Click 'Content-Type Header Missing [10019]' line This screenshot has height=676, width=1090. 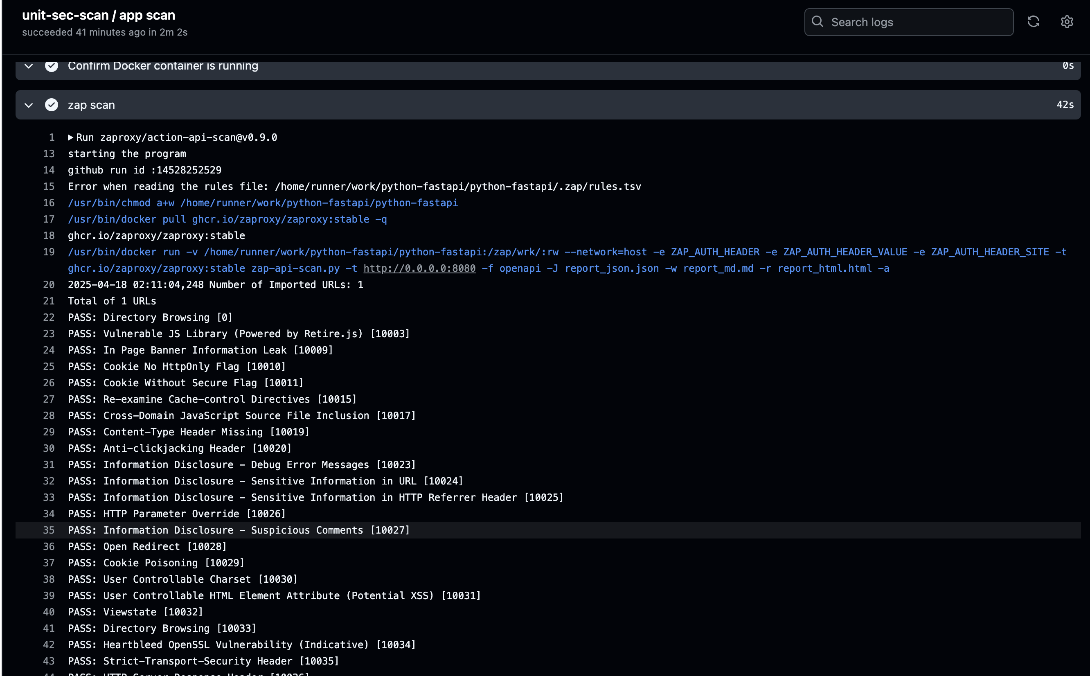189,432
